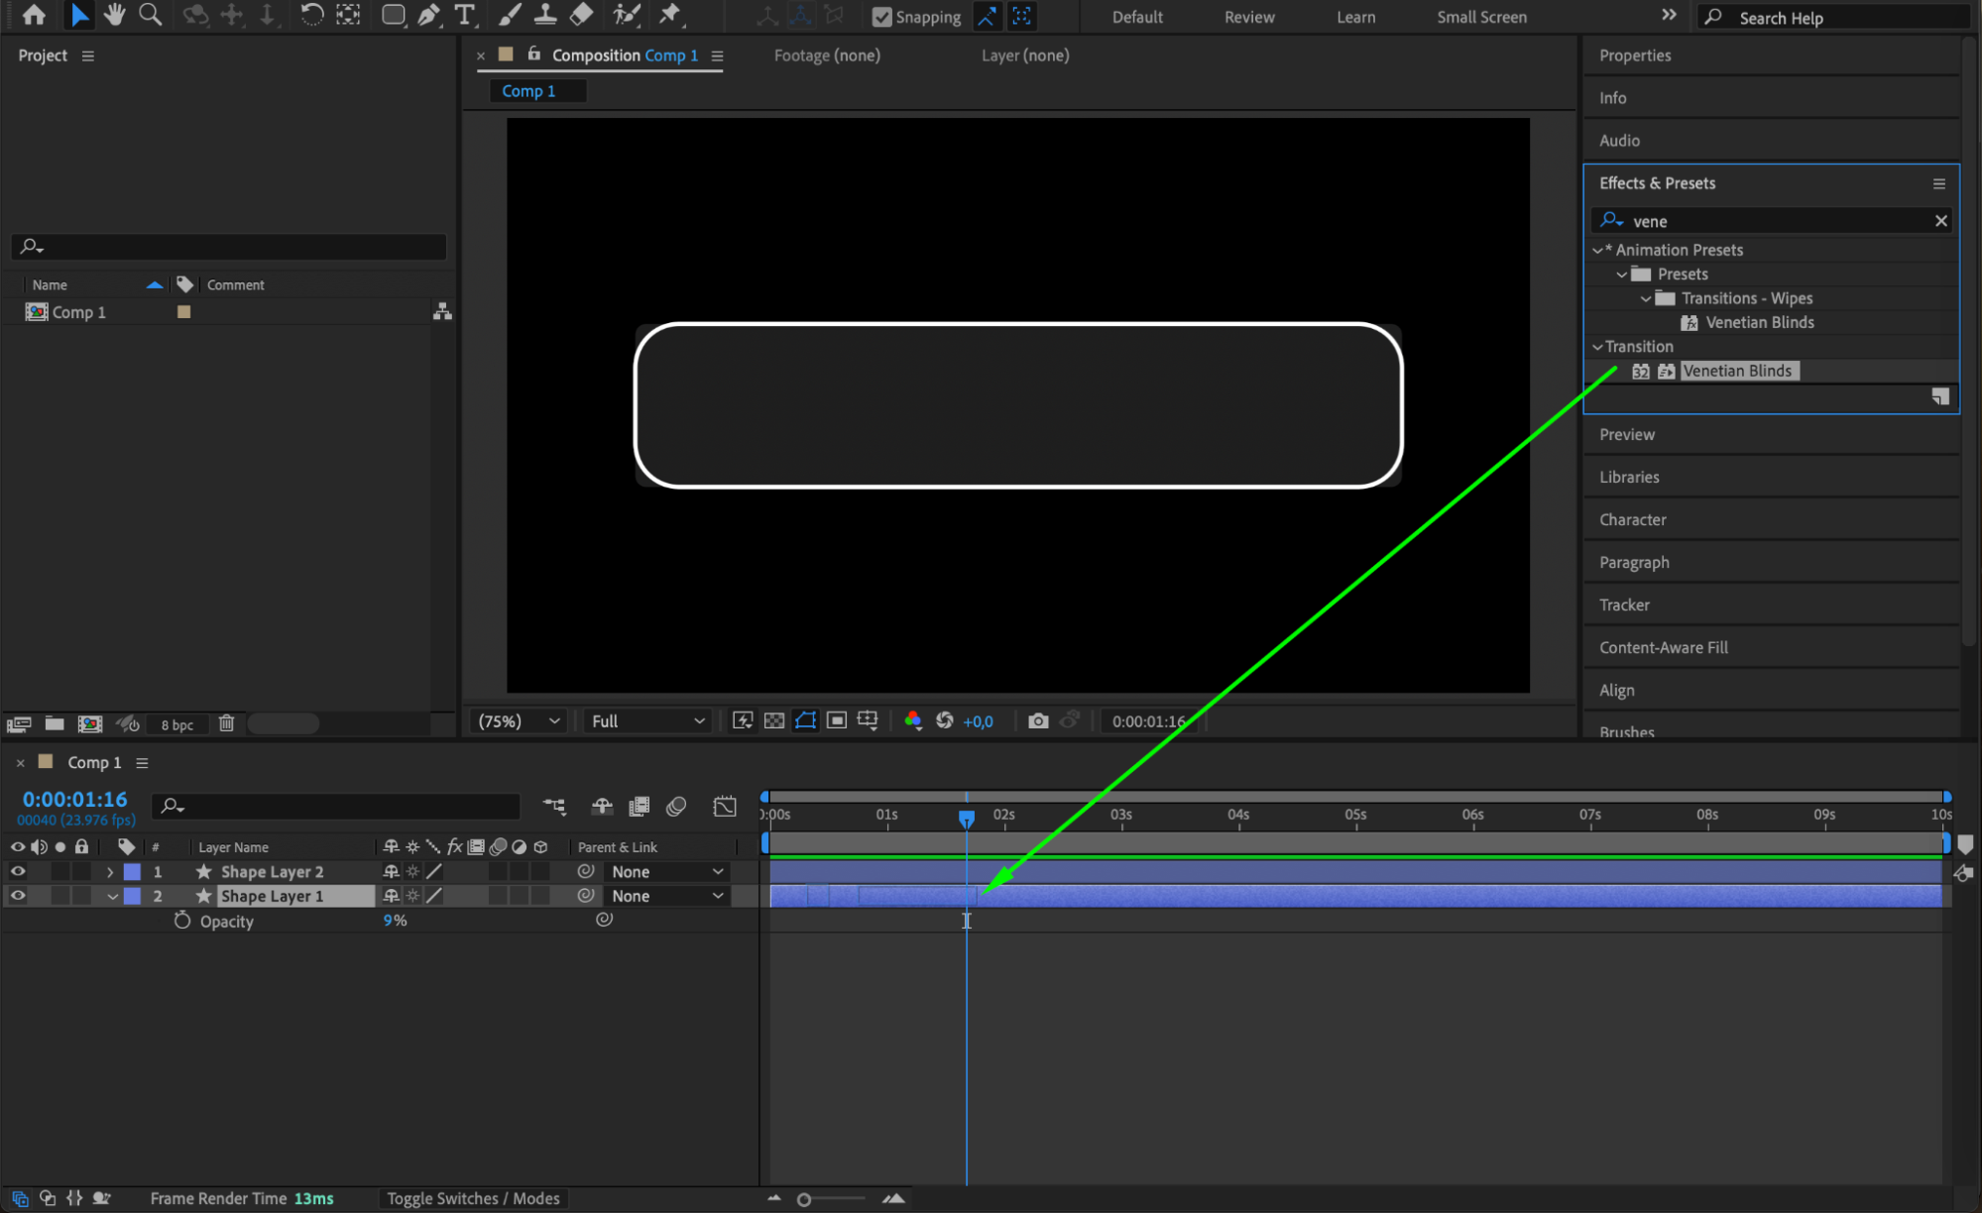The height and width of the screenshot is (1213, 1982).
Task: Toggle the Snapping checkbox
Action: 881,17
